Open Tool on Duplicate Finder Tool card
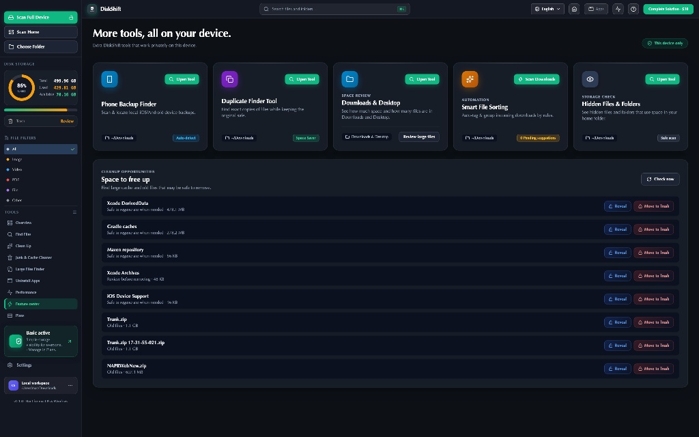Viewport: 699px width, 437px height. [302, 79]
